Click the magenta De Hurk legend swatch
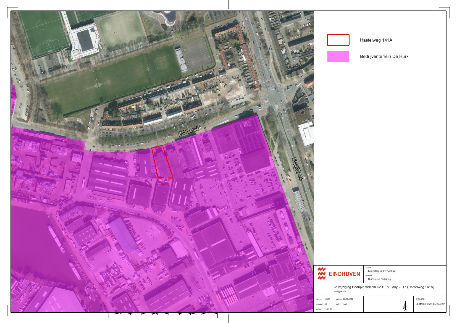This screenshot has height=323, width=457. pos(338,56)
